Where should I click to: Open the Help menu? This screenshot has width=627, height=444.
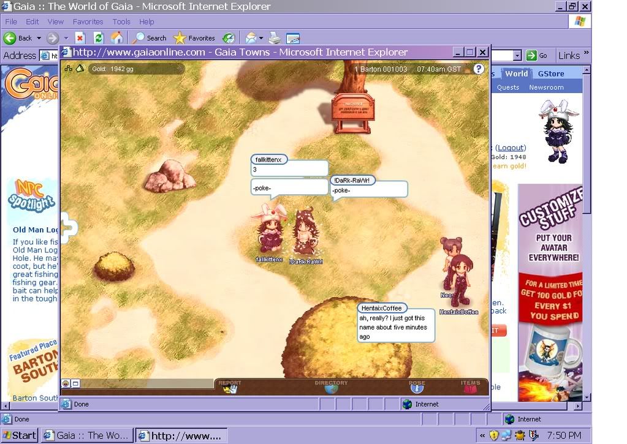coord(146,21)
